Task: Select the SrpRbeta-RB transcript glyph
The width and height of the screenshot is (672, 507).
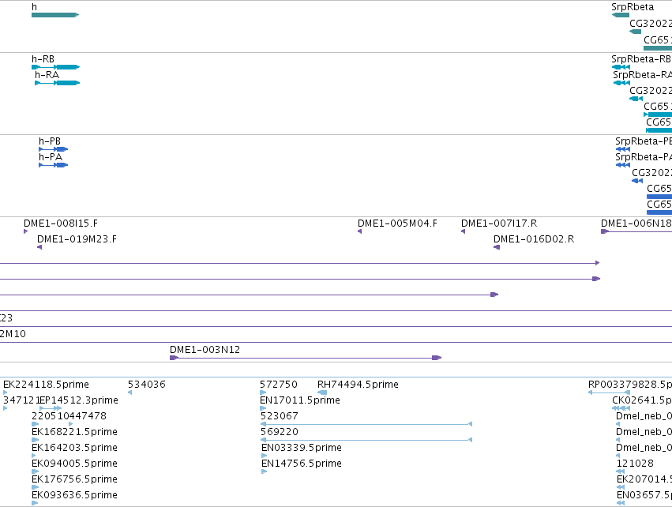Action: point(621,67)
